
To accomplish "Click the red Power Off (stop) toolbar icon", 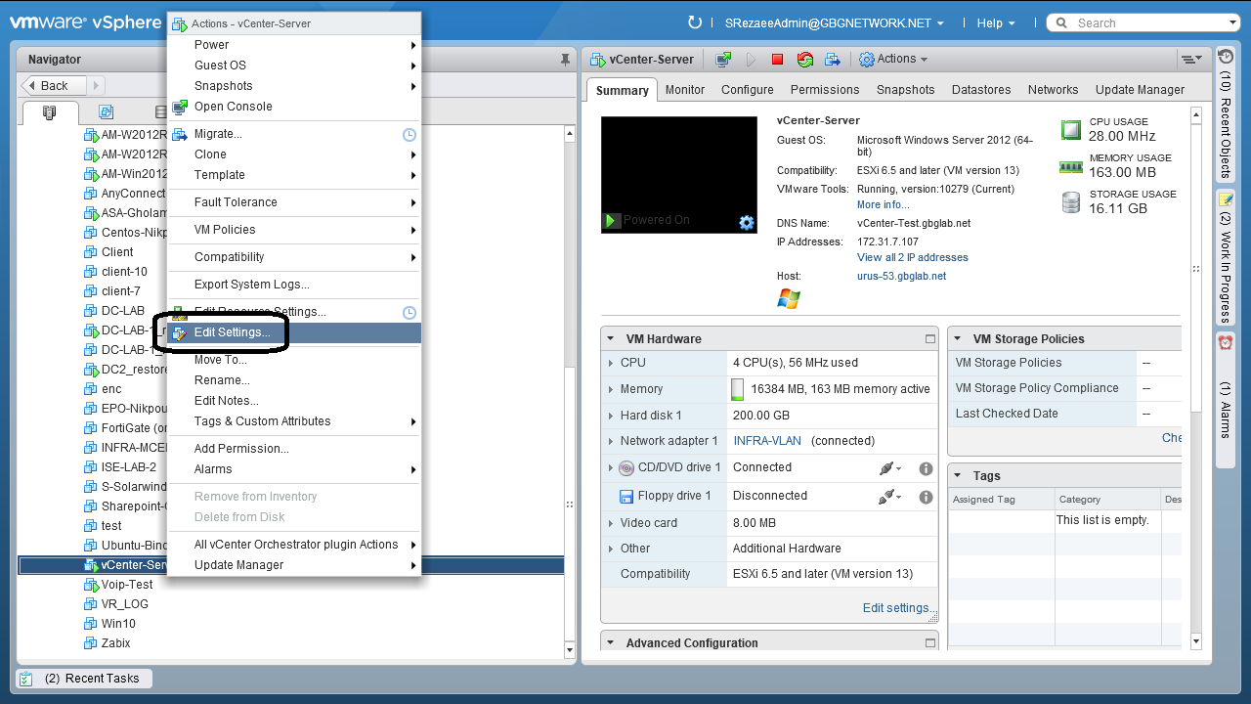I will 777,60.
